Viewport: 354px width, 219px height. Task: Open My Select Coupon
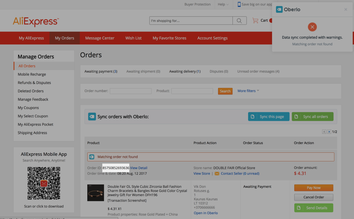[33, 116]
